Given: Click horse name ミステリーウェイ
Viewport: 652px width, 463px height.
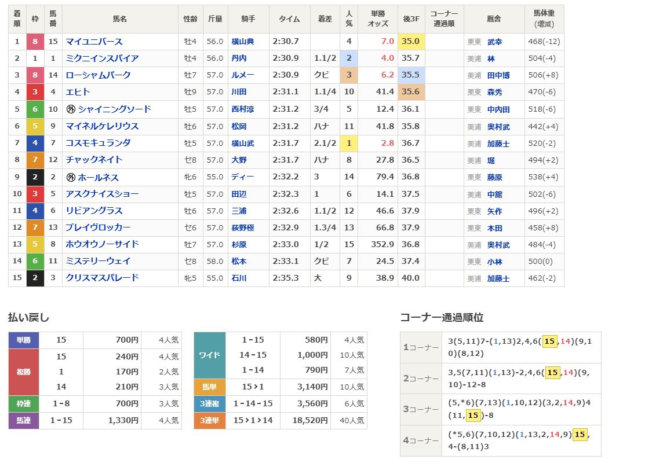Looking at the screenshot, I should [x=98, y=261].
